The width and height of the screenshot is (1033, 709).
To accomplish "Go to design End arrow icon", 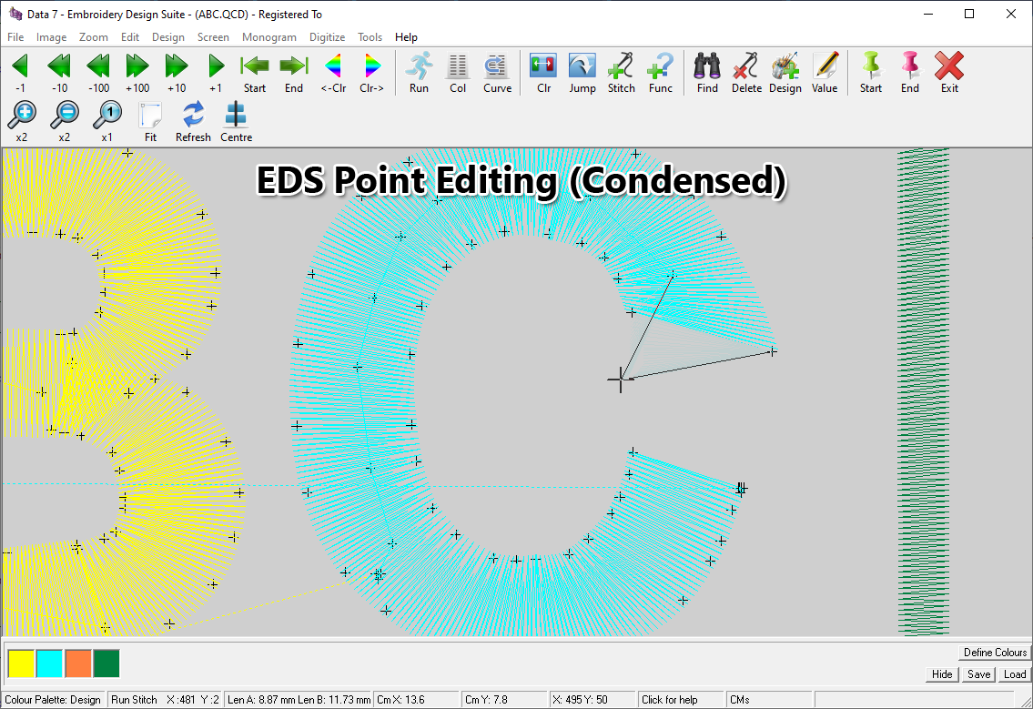I will tap(294, 73).
